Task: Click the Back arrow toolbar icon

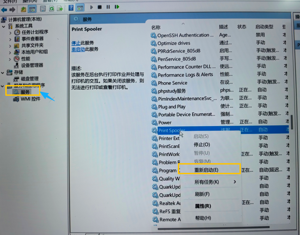Action: click(4, 9)
